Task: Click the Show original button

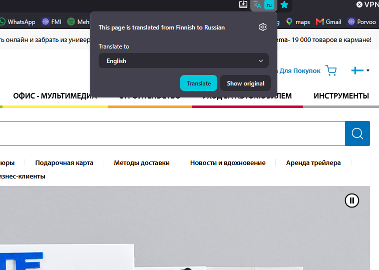Action: (x=246, y=83)
